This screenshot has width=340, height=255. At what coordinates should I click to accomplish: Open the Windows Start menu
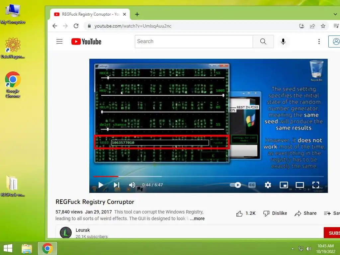click(8, 248)
